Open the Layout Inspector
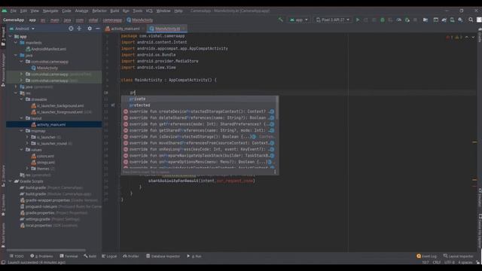Image resolution: width=482 pixels, height=271 pixels. [458, 256]
